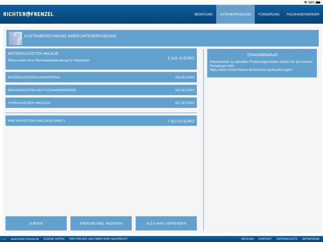The width and height of the screenshot is (323, 242).
Task: Click the Kostenberechnung Ihrer Datenerfassung title
Action: [70, 36]
